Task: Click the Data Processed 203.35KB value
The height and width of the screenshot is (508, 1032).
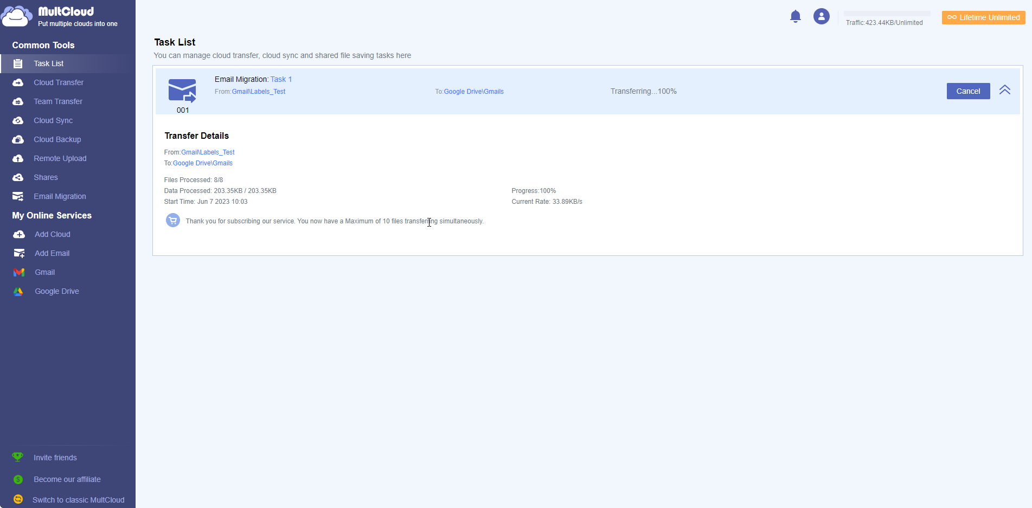Action: pos(220,191)
